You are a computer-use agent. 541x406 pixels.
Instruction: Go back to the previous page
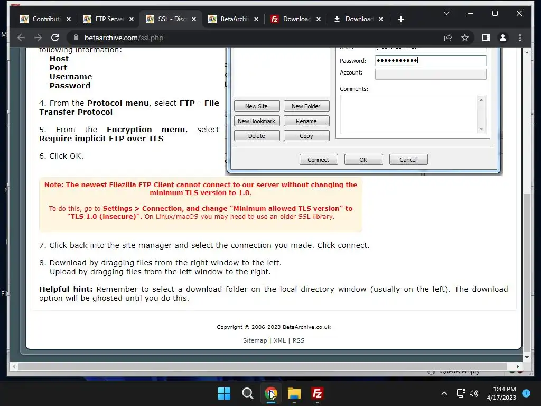[21, 38]
